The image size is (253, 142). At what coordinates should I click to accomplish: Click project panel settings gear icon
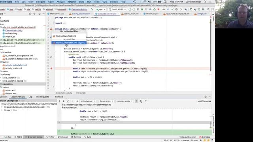[40, 14]
